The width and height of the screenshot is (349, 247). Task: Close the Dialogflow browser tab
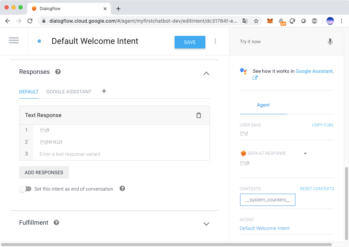(105, 9)
